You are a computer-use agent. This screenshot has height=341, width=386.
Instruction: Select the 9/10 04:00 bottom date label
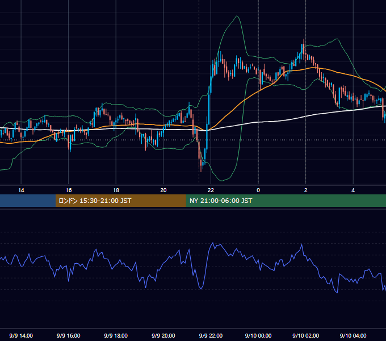click(x=353, y=335)
